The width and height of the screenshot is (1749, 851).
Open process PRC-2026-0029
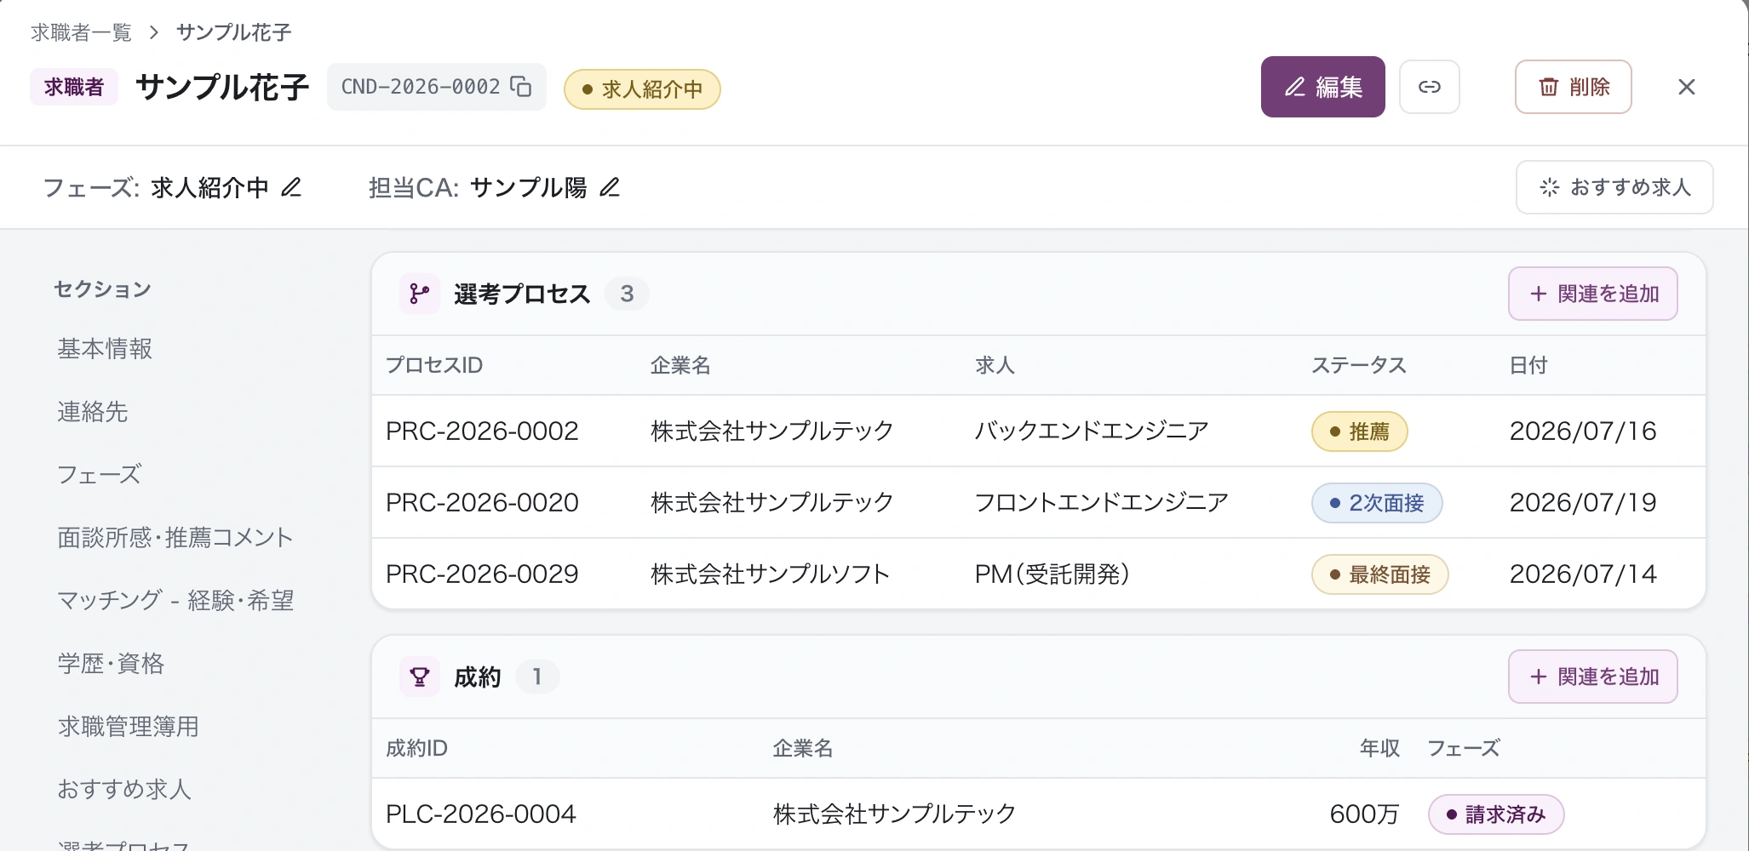(x=482, y=574)
